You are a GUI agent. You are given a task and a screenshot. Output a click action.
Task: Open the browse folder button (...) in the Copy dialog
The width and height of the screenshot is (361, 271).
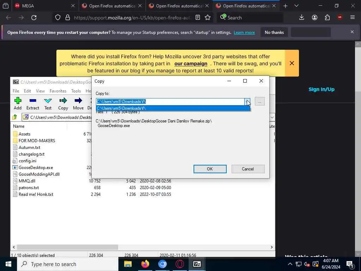tap(260, 101)
